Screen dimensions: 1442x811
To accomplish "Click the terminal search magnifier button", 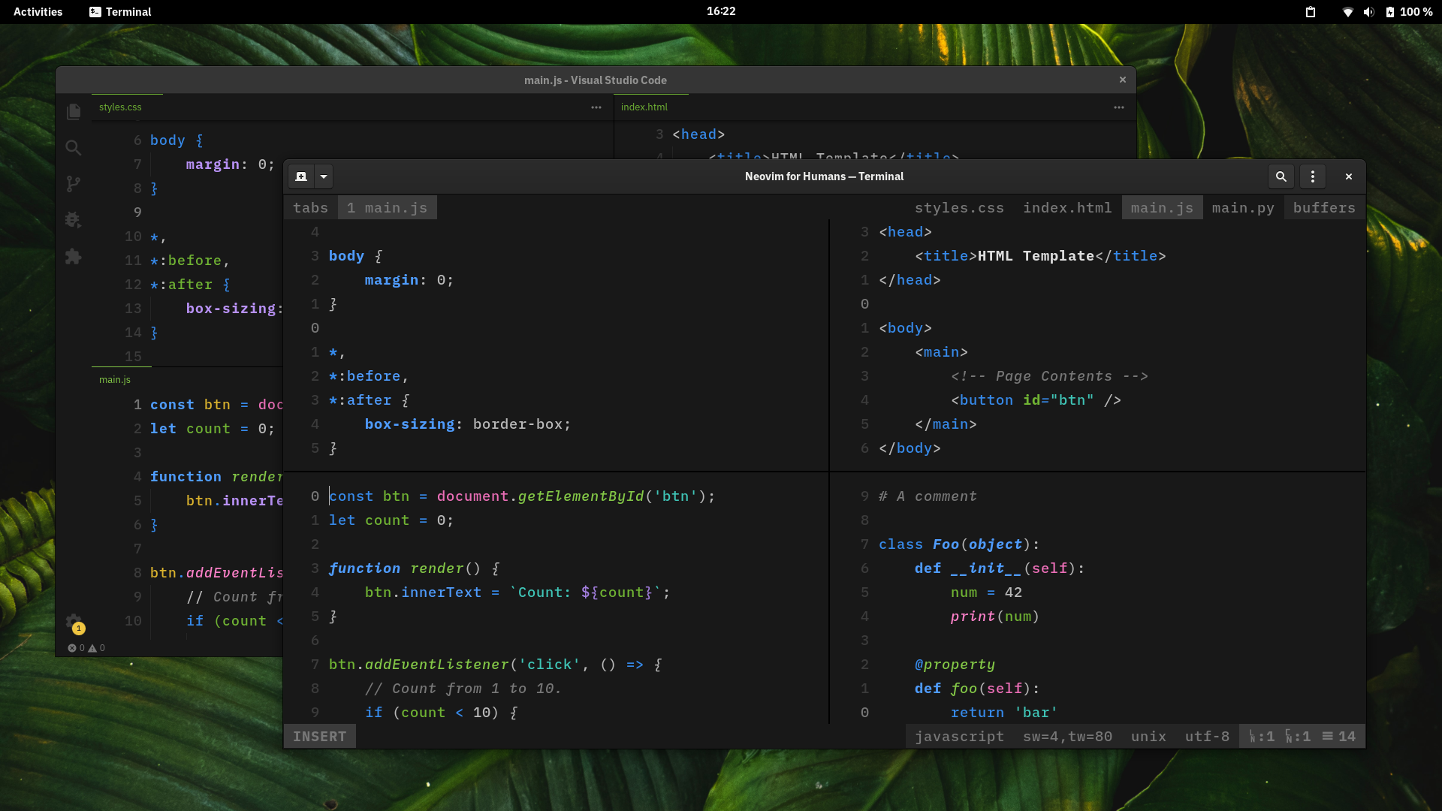I will point(1281,176).
